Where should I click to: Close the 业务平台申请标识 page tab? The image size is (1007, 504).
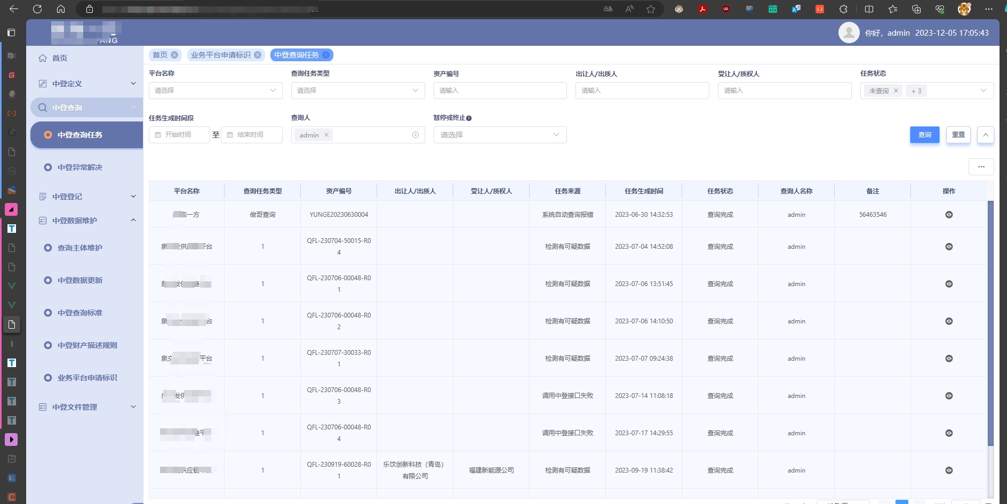(258, 55)
